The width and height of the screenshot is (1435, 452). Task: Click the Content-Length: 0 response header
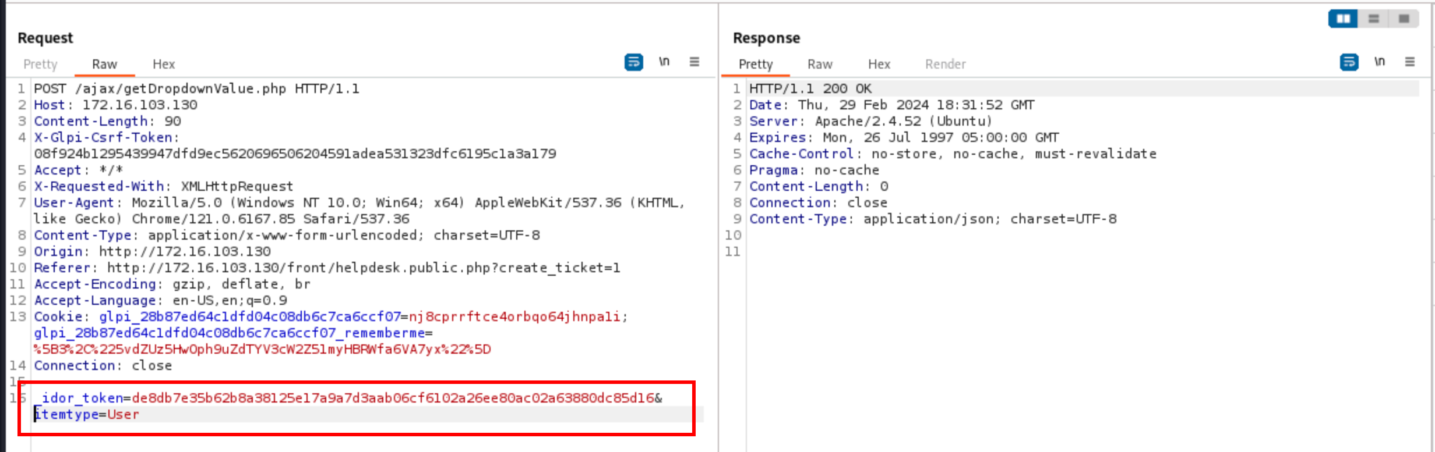[819, 186]
